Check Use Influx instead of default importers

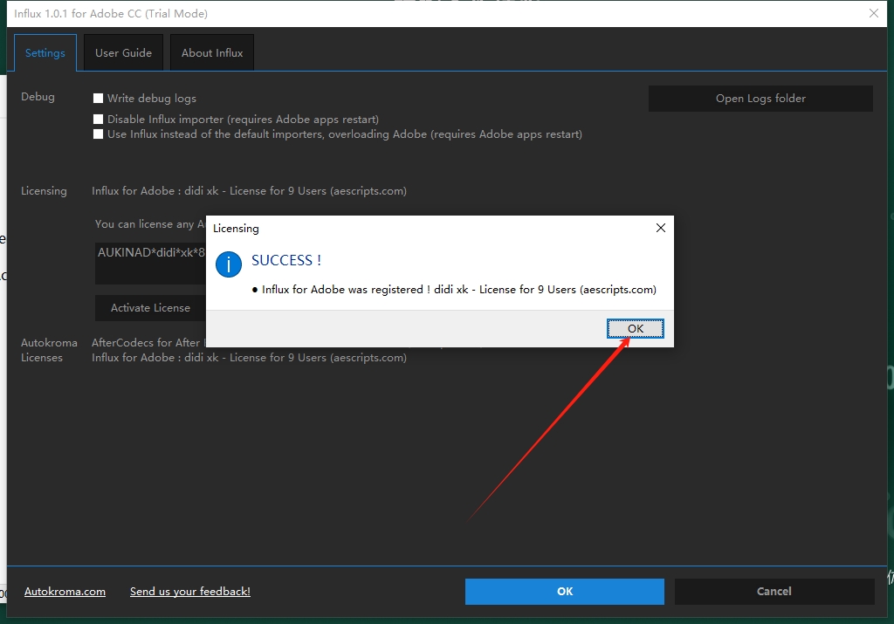pyautogui.click(x=98, y=134)
